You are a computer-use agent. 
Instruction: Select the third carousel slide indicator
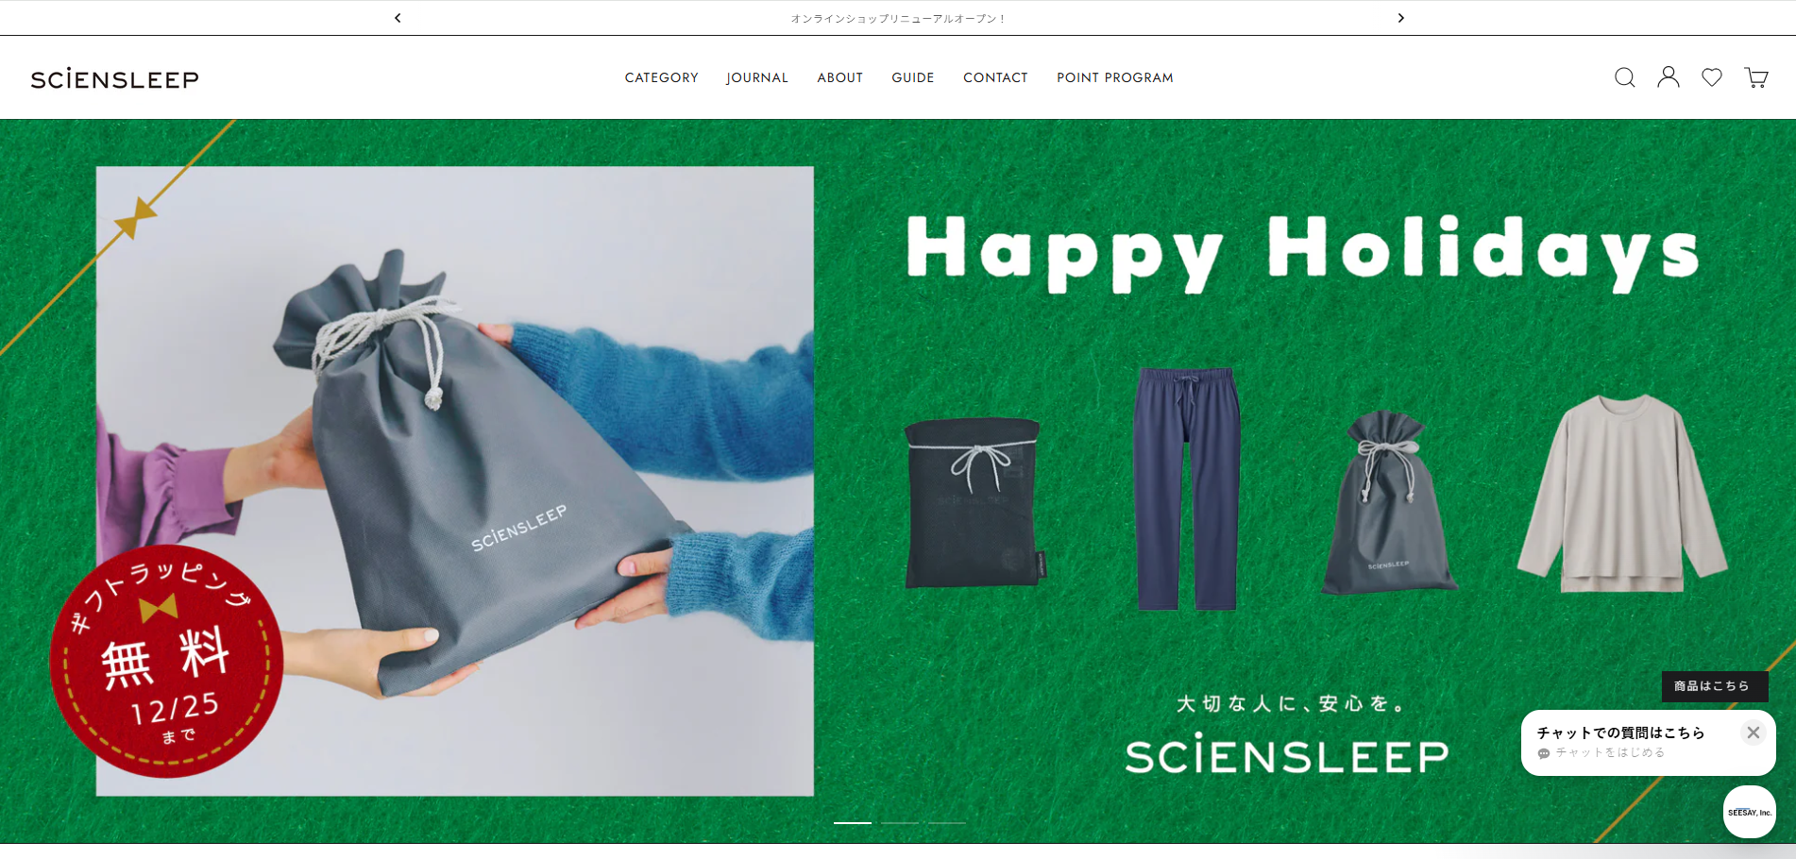[x=947, y=823]
